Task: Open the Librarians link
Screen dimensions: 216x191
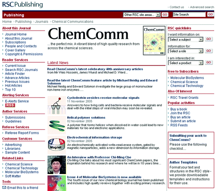Action: pos(13,148)
